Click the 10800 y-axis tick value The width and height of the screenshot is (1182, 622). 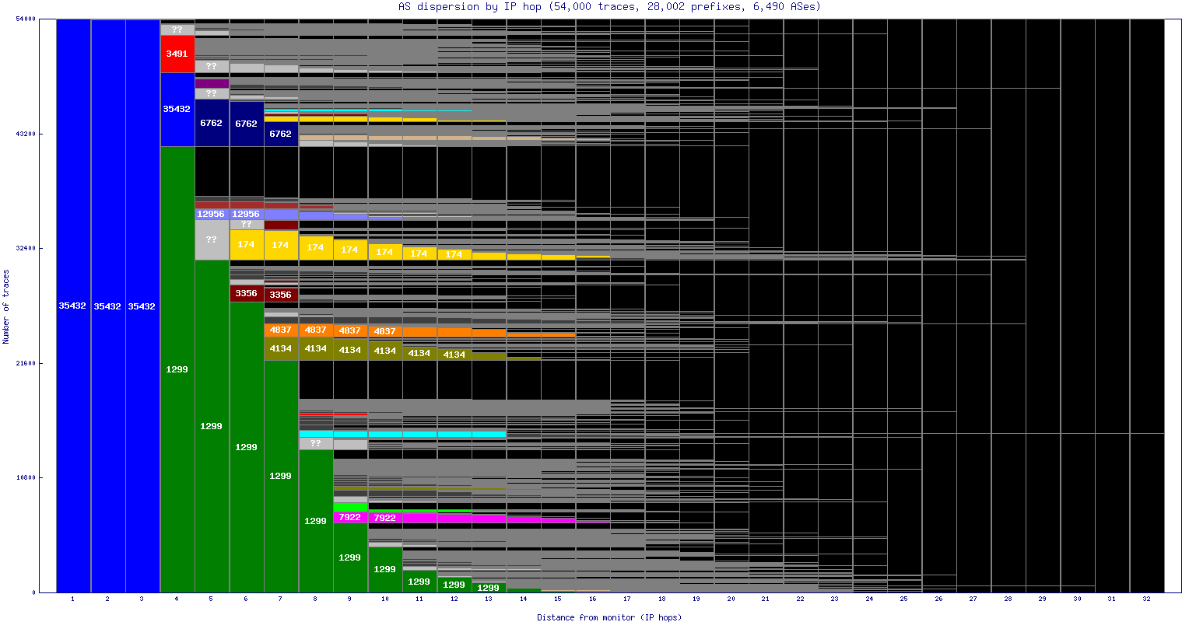[25, 477]
